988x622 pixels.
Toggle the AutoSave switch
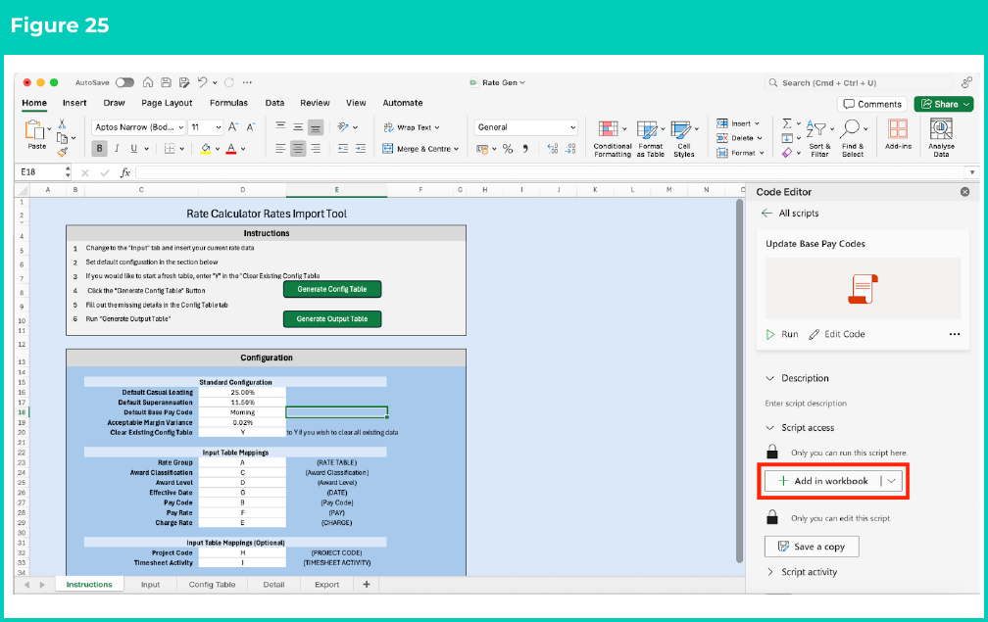124,82
